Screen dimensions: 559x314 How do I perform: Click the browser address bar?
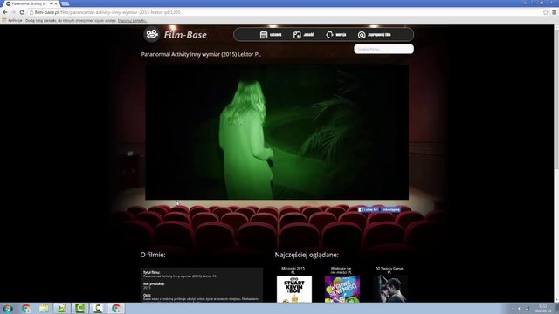click(286, 12)
